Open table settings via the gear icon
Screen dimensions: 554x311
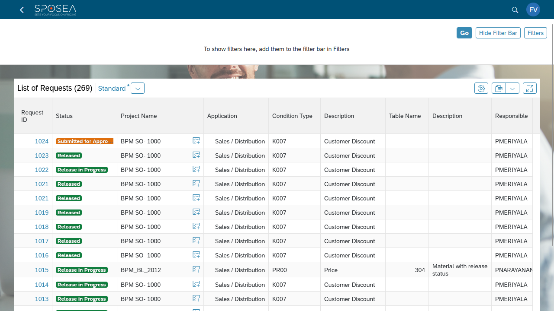(x=481, y=88)
